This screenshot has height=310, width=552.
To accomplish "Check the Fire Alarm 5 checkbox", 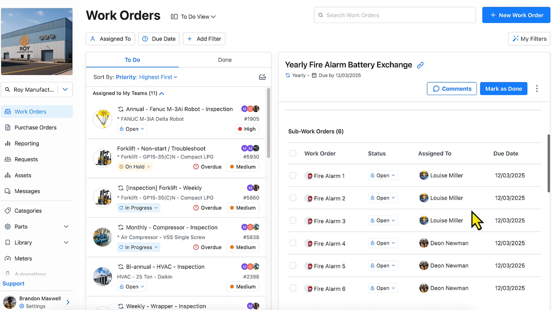I will click(293, 265).
